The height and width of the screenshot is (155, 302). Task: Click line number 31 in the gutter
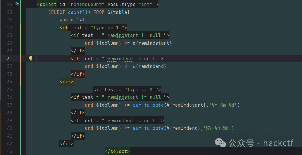tap(9, 59)
